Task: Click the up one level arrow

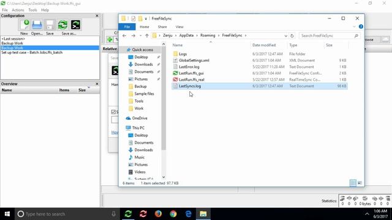Action: coord(147,35)
